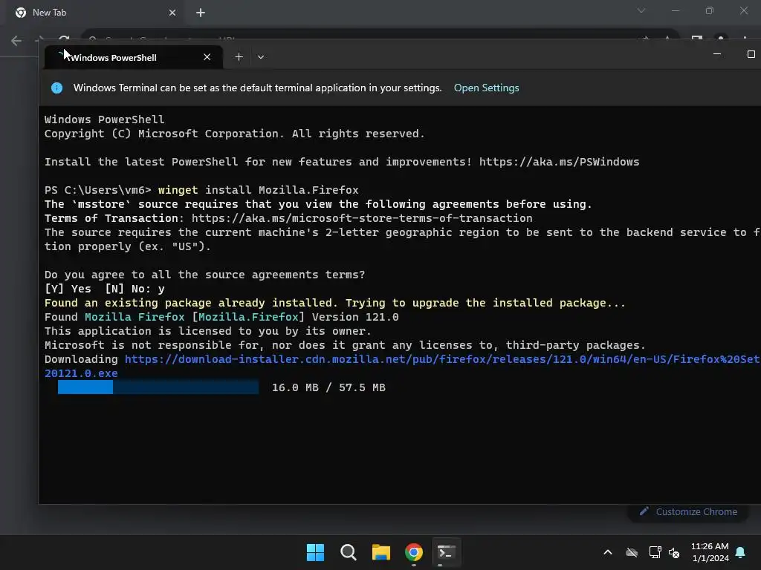Click the 'Version 121.0' text
The image size is (761, 570).
click(355, 317)
